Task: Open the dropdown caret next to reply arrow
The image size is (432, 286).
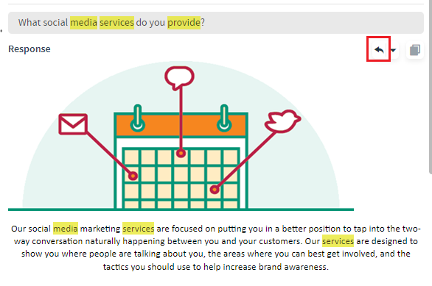Action: [x=393, y=50]
